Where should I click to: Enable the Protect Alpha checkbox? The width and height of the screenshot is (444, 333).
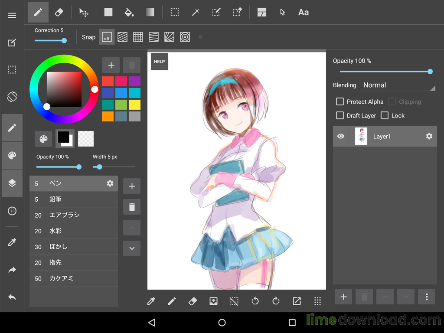click(x=340, y=101)
